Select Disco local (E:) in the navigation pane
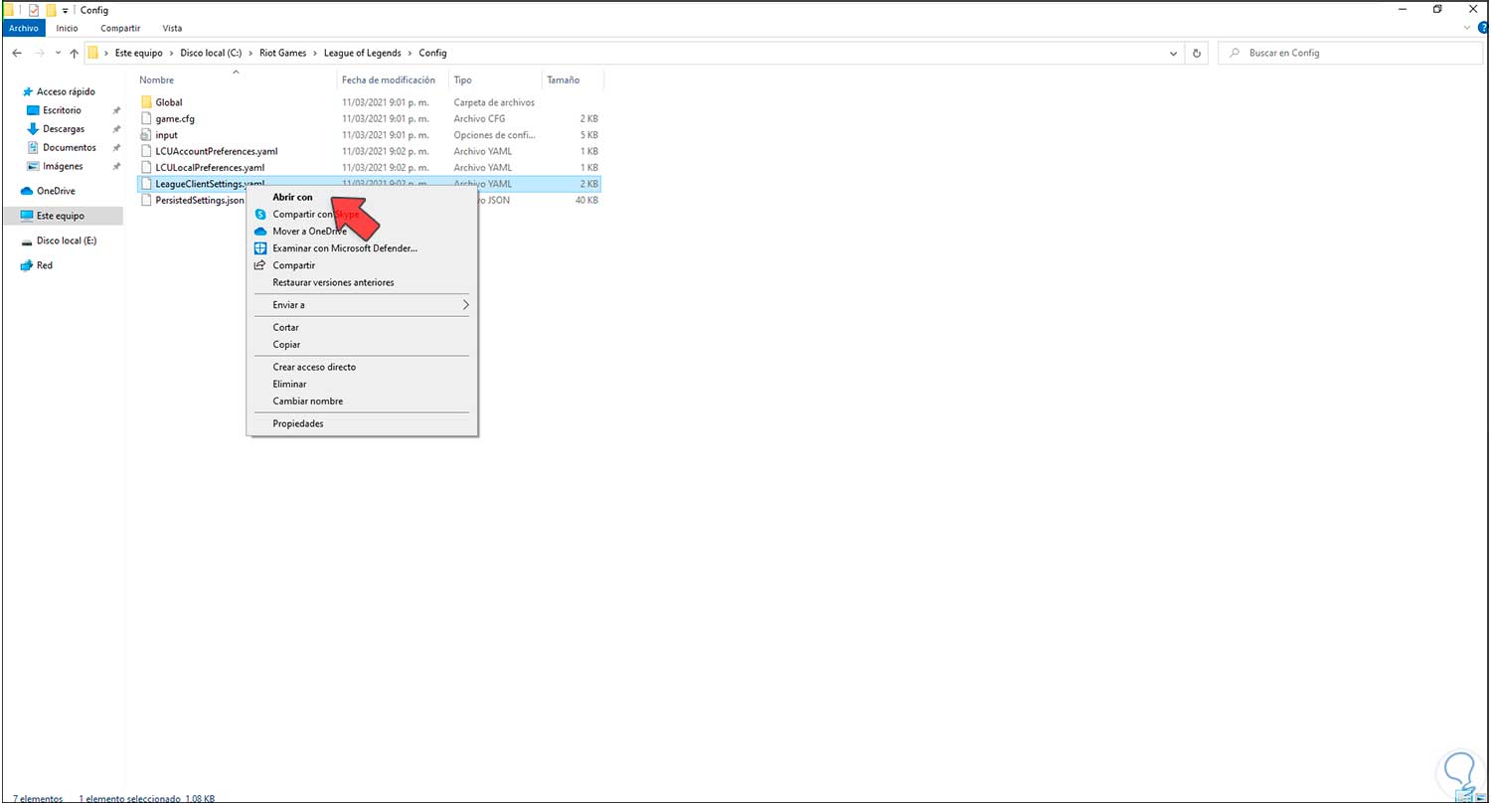 click(66, 241)
